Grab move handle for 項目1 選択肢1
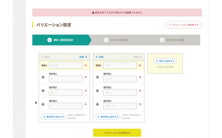The width and height of the screenshot is (222, 138). pos(43,77)
